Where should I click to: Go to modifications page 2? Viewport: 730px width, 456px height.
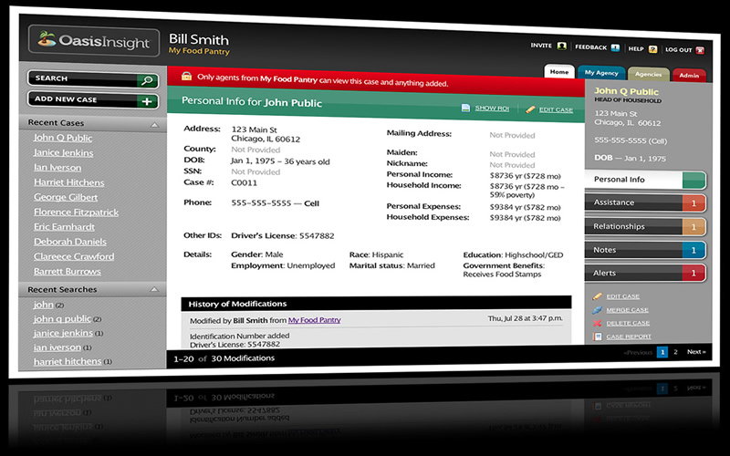point(675,352)
